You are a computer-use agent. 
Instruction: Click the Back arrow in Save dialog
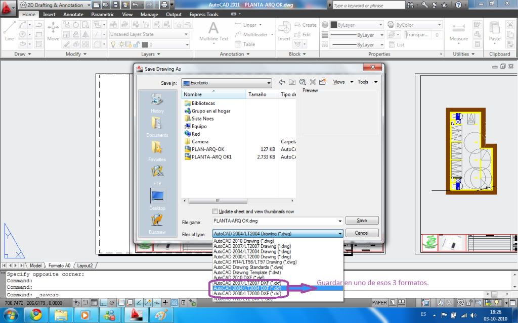(x=281, y=82)
